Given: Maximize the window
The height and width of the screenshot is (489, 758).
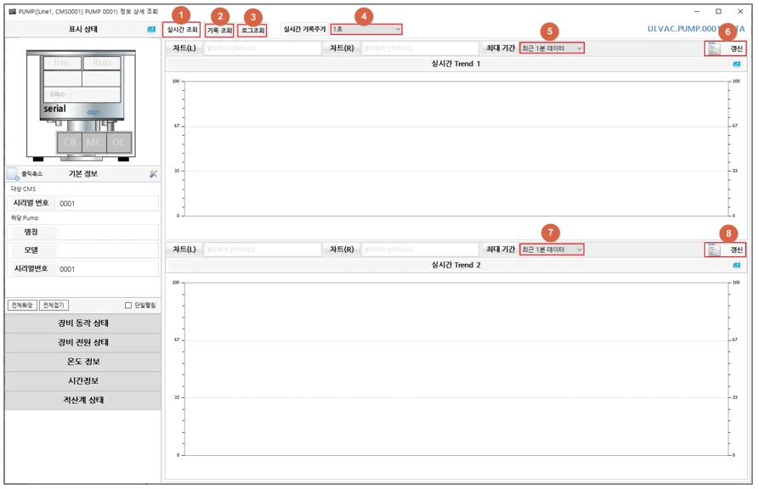Looking at the screenshot, I should pyautogui.click(x=718, y=11).
